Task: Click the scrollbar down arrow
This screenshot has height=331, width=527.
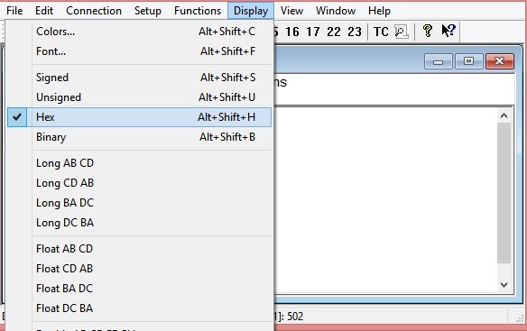Action: [x=504, y=285]
